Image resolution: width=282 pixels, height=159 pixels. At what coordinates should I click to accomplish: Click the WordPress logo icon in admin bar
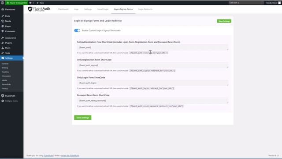point(3,3)
